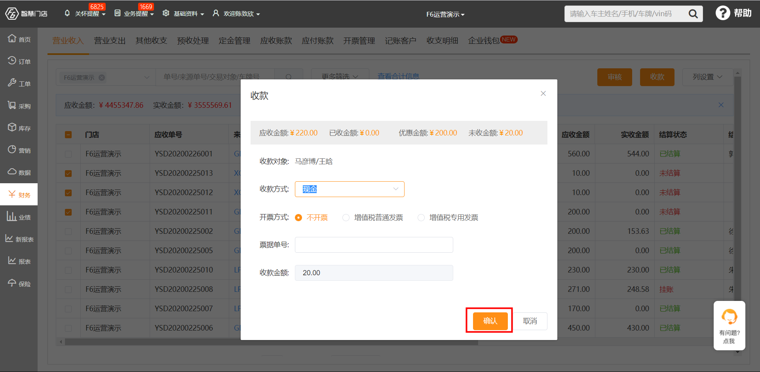
Task: Open the 查看合计信息 link
Action: pyautogui.click(x=398, y=77)
